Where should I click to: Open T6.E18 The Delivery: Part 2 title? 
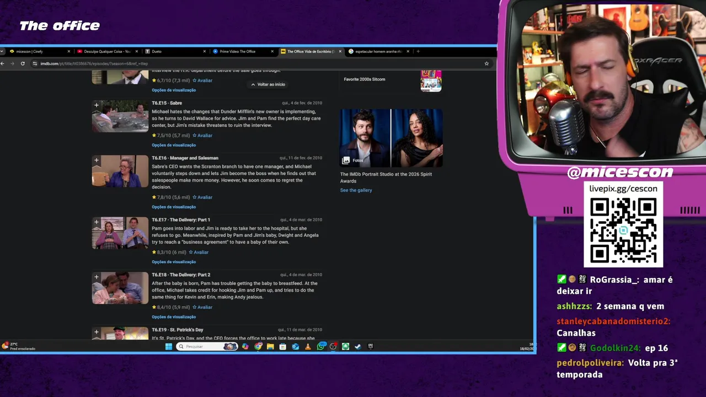pyautogui.click(x=181, y=275)
